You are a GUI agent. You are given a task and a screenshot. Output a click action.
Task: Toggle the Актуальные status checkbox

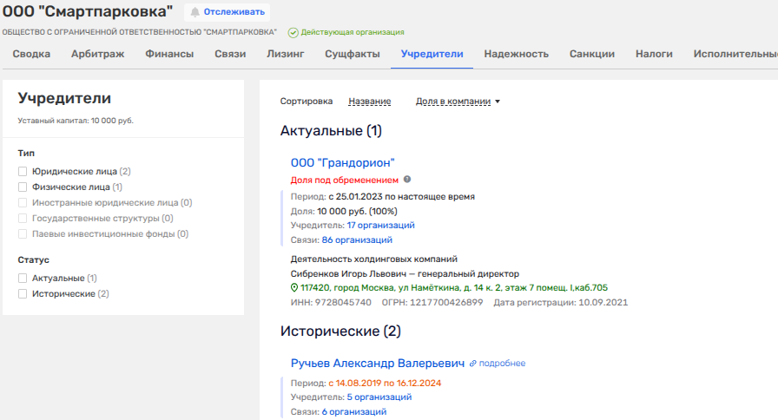(23, 279)
